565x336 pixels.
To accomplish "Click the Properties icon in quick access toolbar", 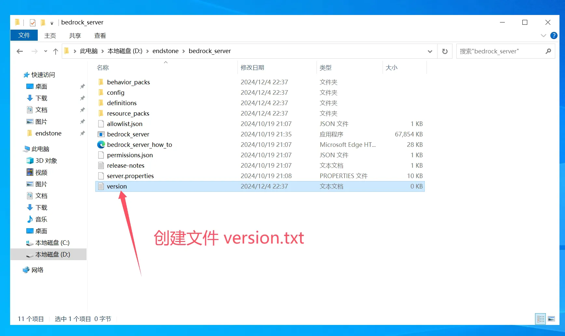I will 33,22.
